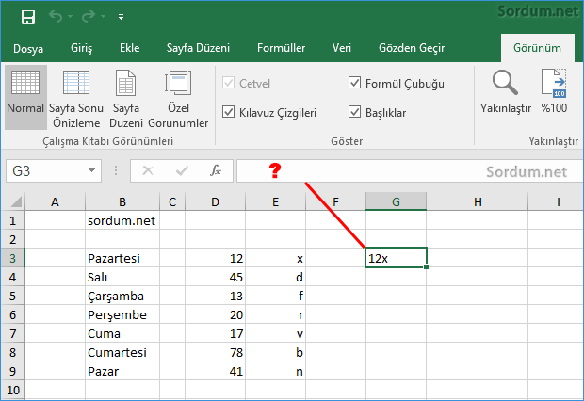Click the cell with value 45
Image resolution: width=584 pixels, height=401 pixels.
pyautogui.click(x=216, y=277)
